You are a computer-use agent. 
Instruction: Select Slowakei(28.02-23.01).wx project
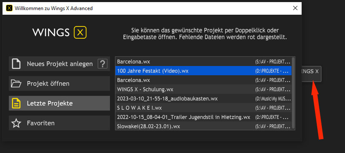(203, 126)
